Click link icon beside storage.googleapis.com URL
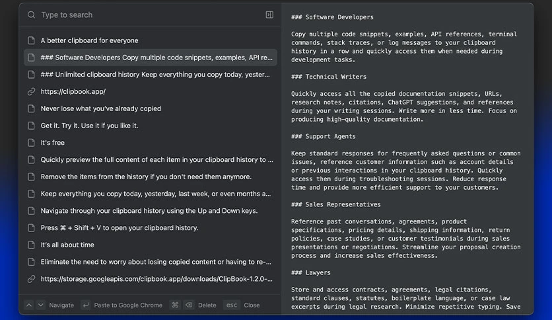552x320 pixels. (31, 279)
